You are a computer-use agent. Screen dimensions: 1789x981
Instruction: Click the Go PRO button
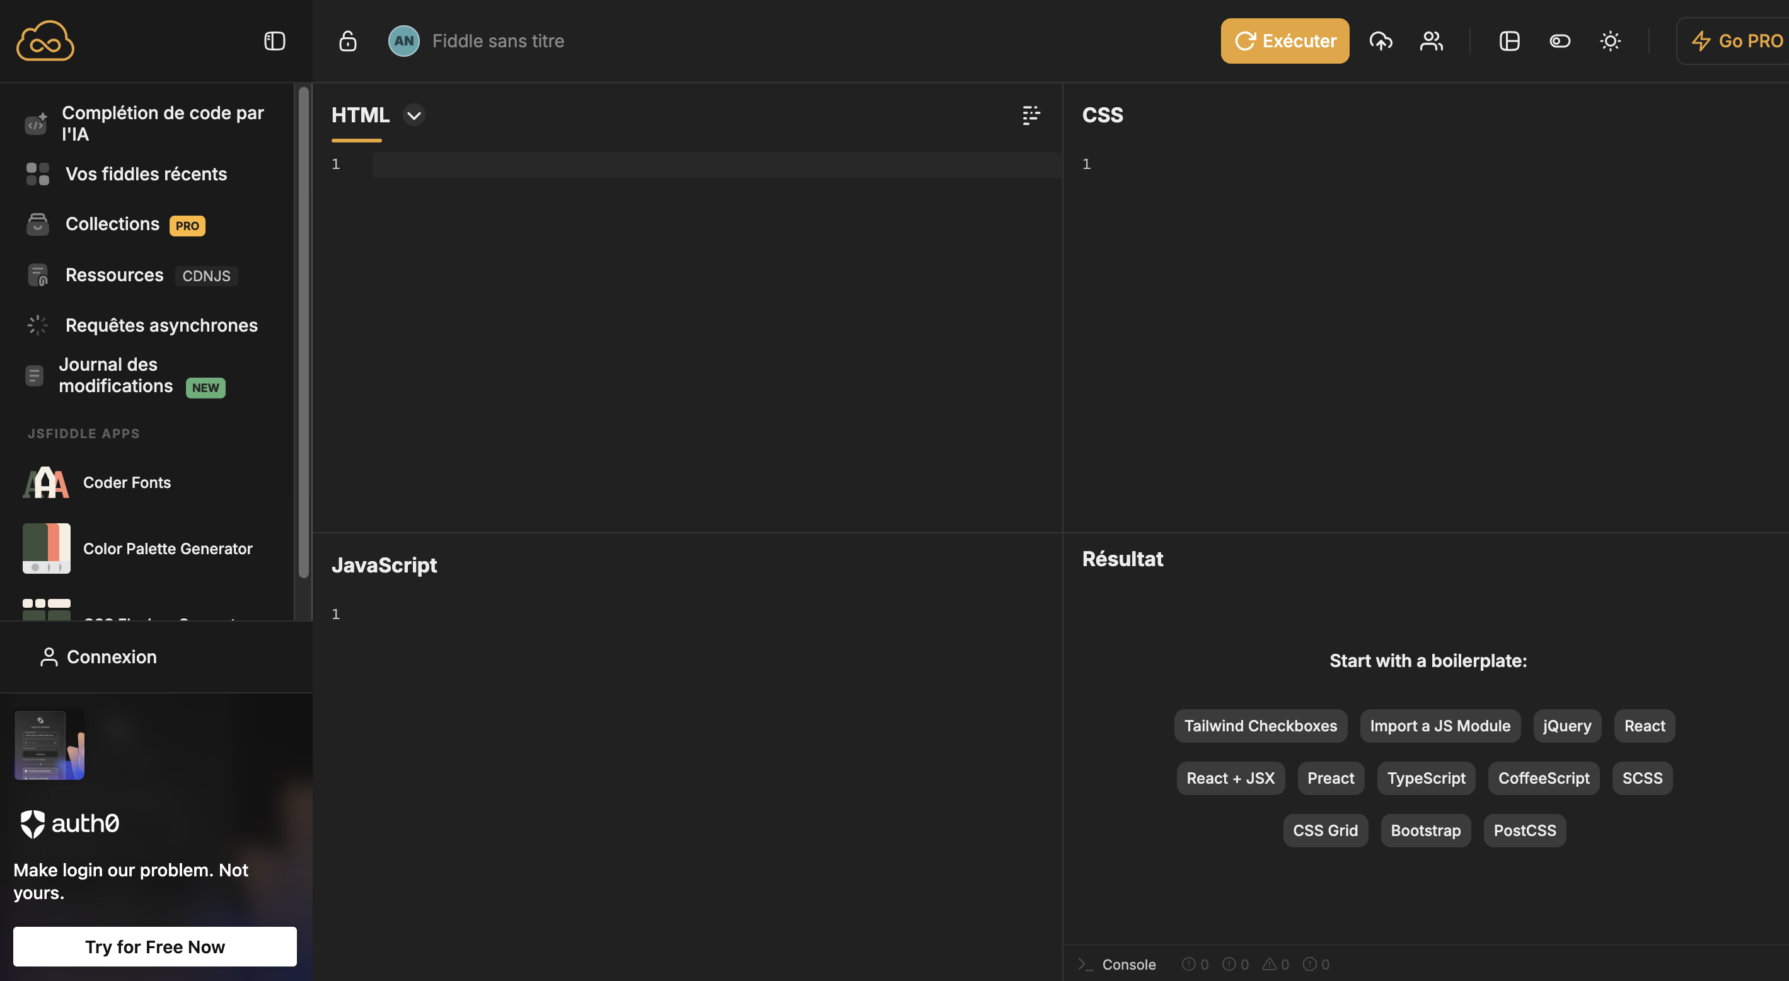click(x=1736, y=41)
